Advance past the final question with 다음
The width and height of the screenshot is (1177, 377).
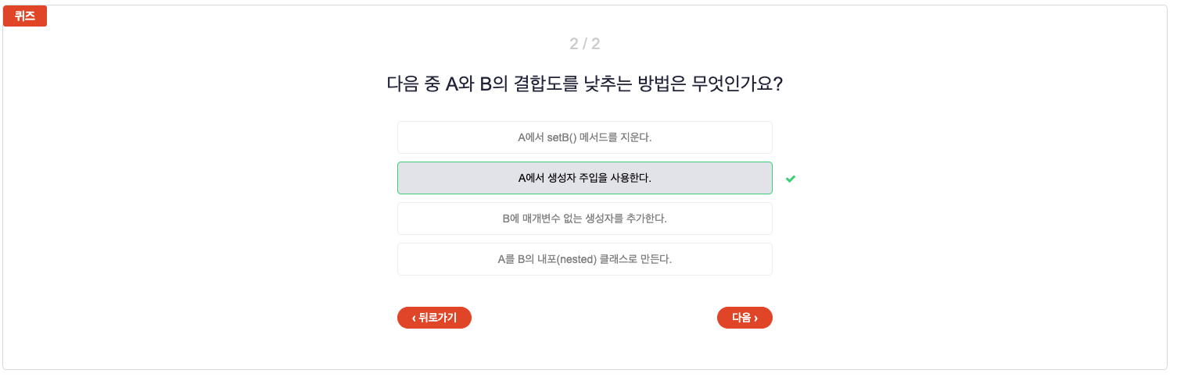click(745, 318)
